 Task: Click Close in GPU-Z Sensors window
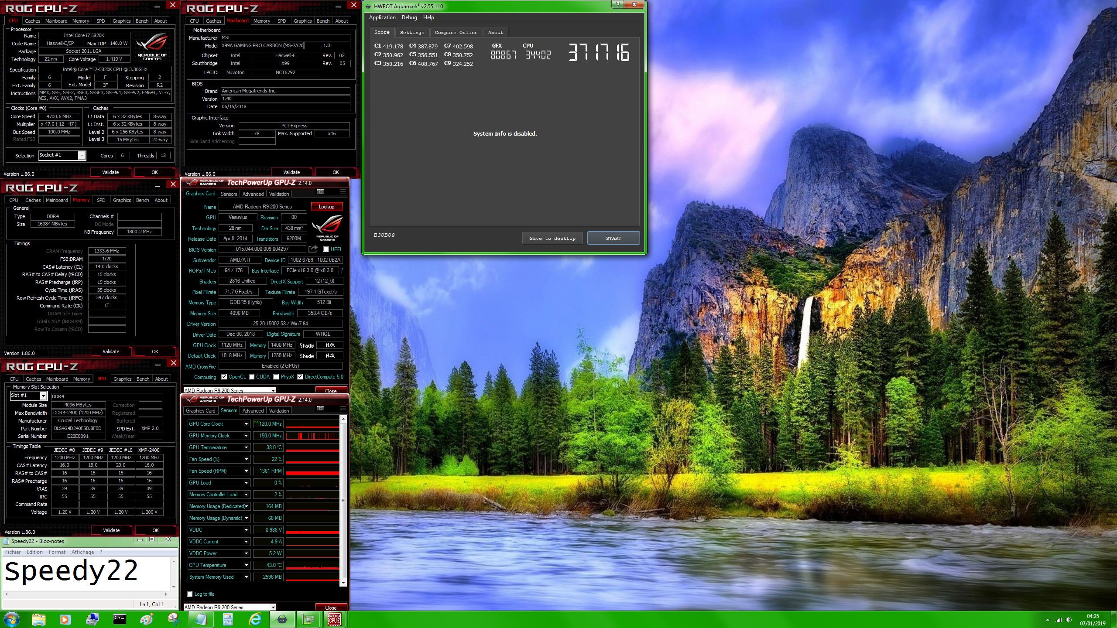tap(331, 608)
